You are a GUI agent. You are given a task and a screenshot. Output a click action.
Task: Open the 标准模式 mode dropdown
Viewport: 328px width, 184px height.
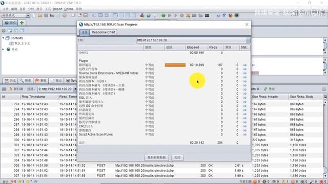28,15
